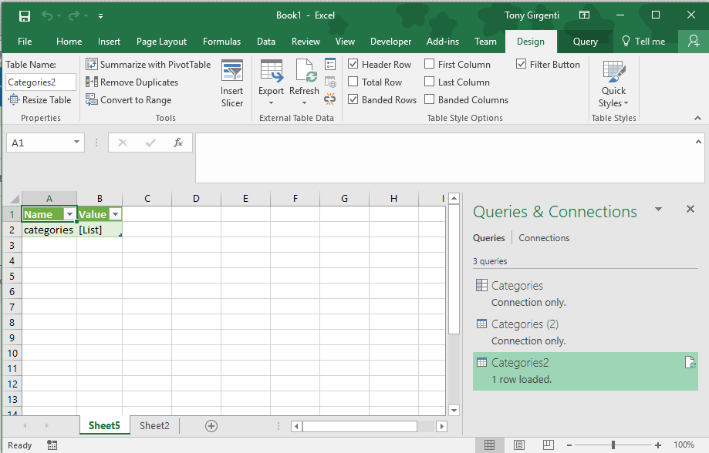This screenshot has height=453, width=709.
Task: Click the Select All corner triangle
Action: (15, 199)
